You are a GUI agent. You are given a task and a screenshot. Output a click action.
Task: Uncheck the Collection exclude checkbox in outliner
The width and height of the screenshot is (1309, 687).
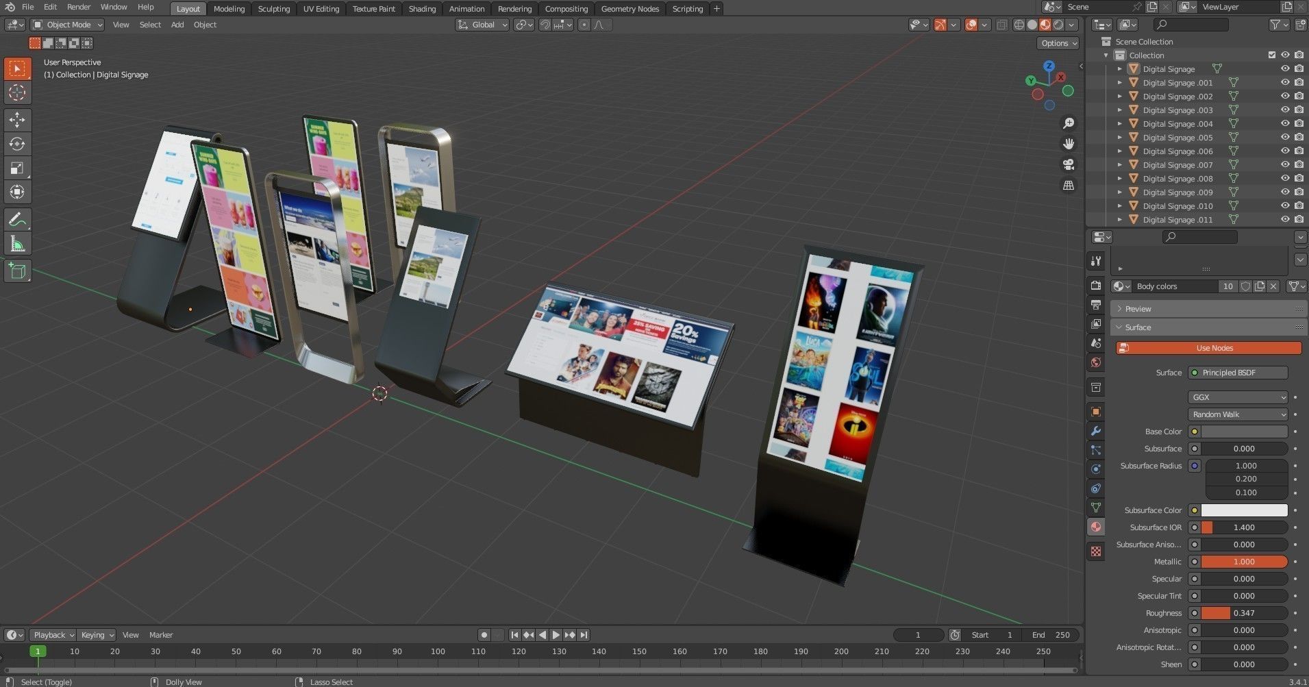(x=1272, y=55)
